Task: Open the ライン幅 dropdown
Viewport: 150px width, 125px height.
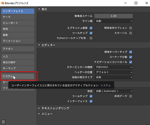Action: click(114, 21)
